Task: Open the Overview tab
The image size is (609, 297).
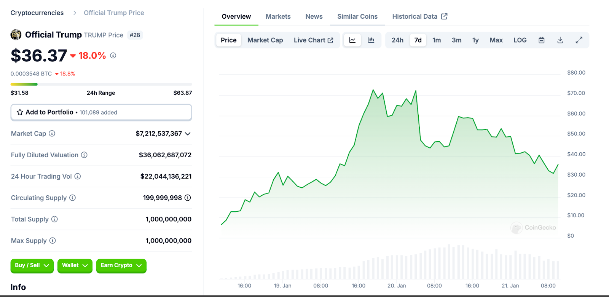Action: pos(236,16)
